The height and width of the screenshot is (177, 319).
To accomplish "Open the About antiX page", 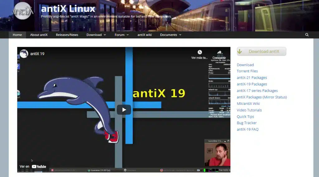I will coord(39,35).
